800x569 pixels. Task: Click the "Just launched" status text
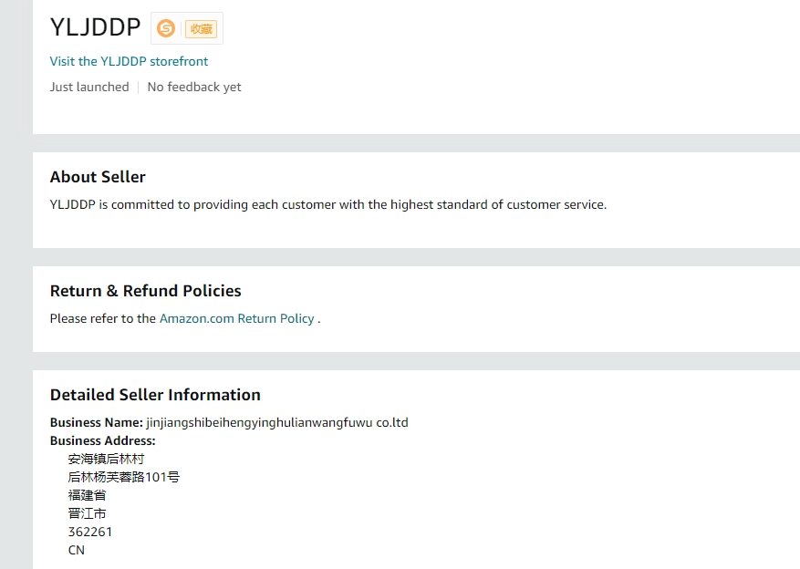point(89,87)
